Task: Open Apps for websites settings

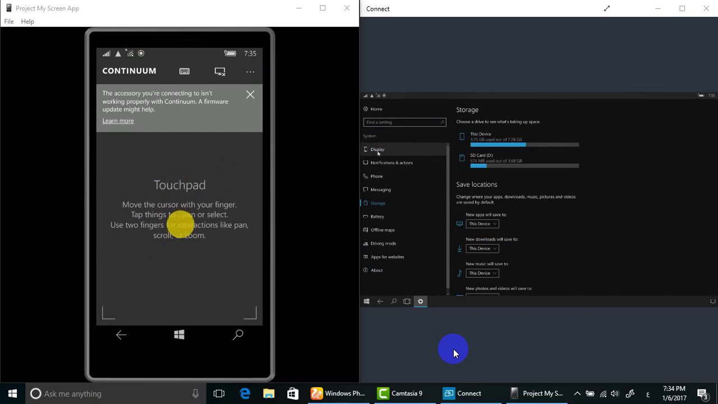Action: coord(404,257)
